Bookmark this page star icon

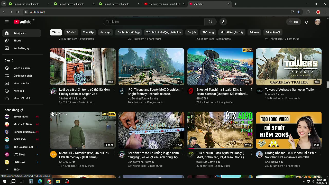point(298,12)
